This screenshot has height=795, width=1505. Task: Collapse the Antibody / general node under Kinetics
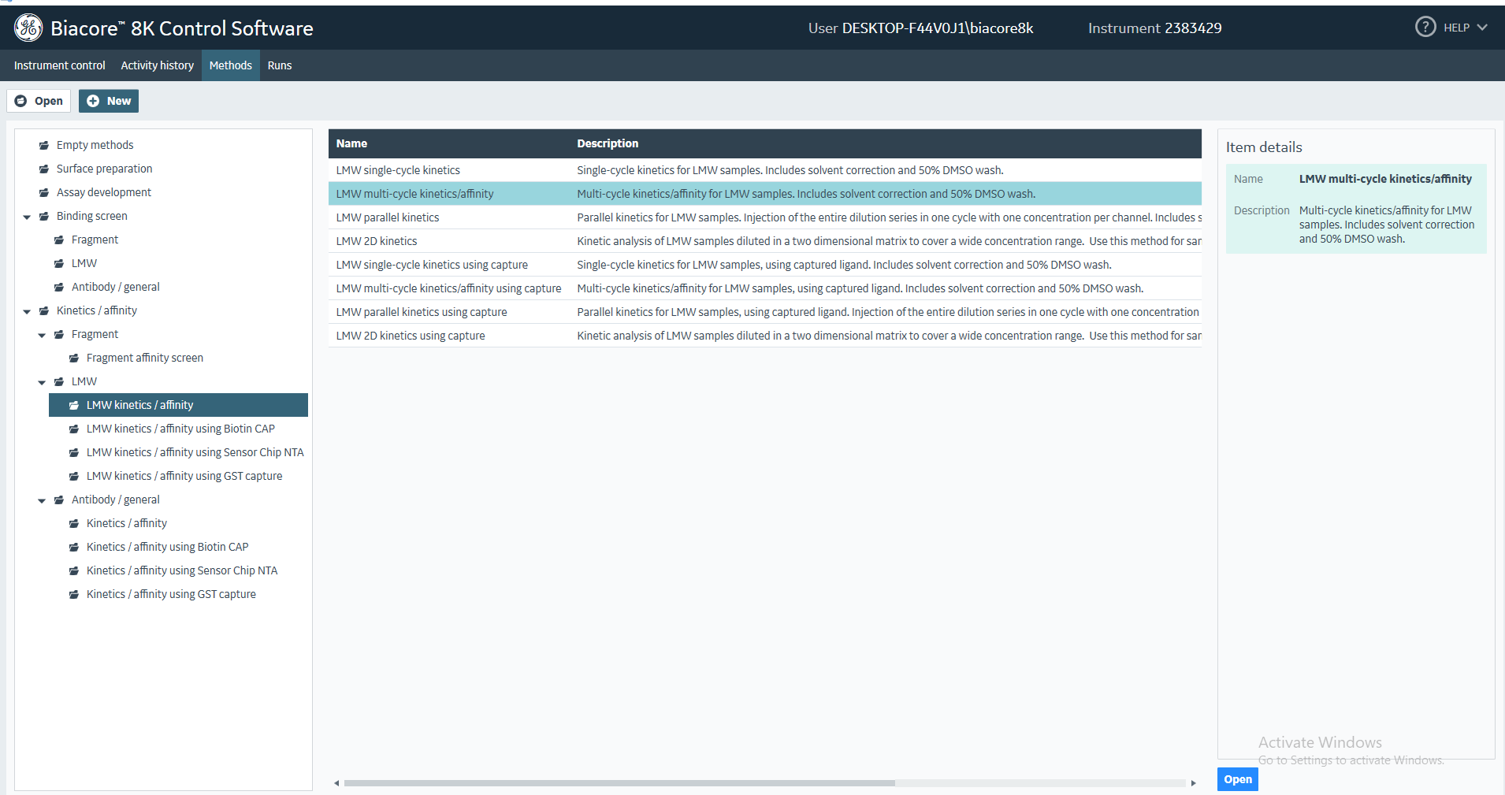point(43,500)
